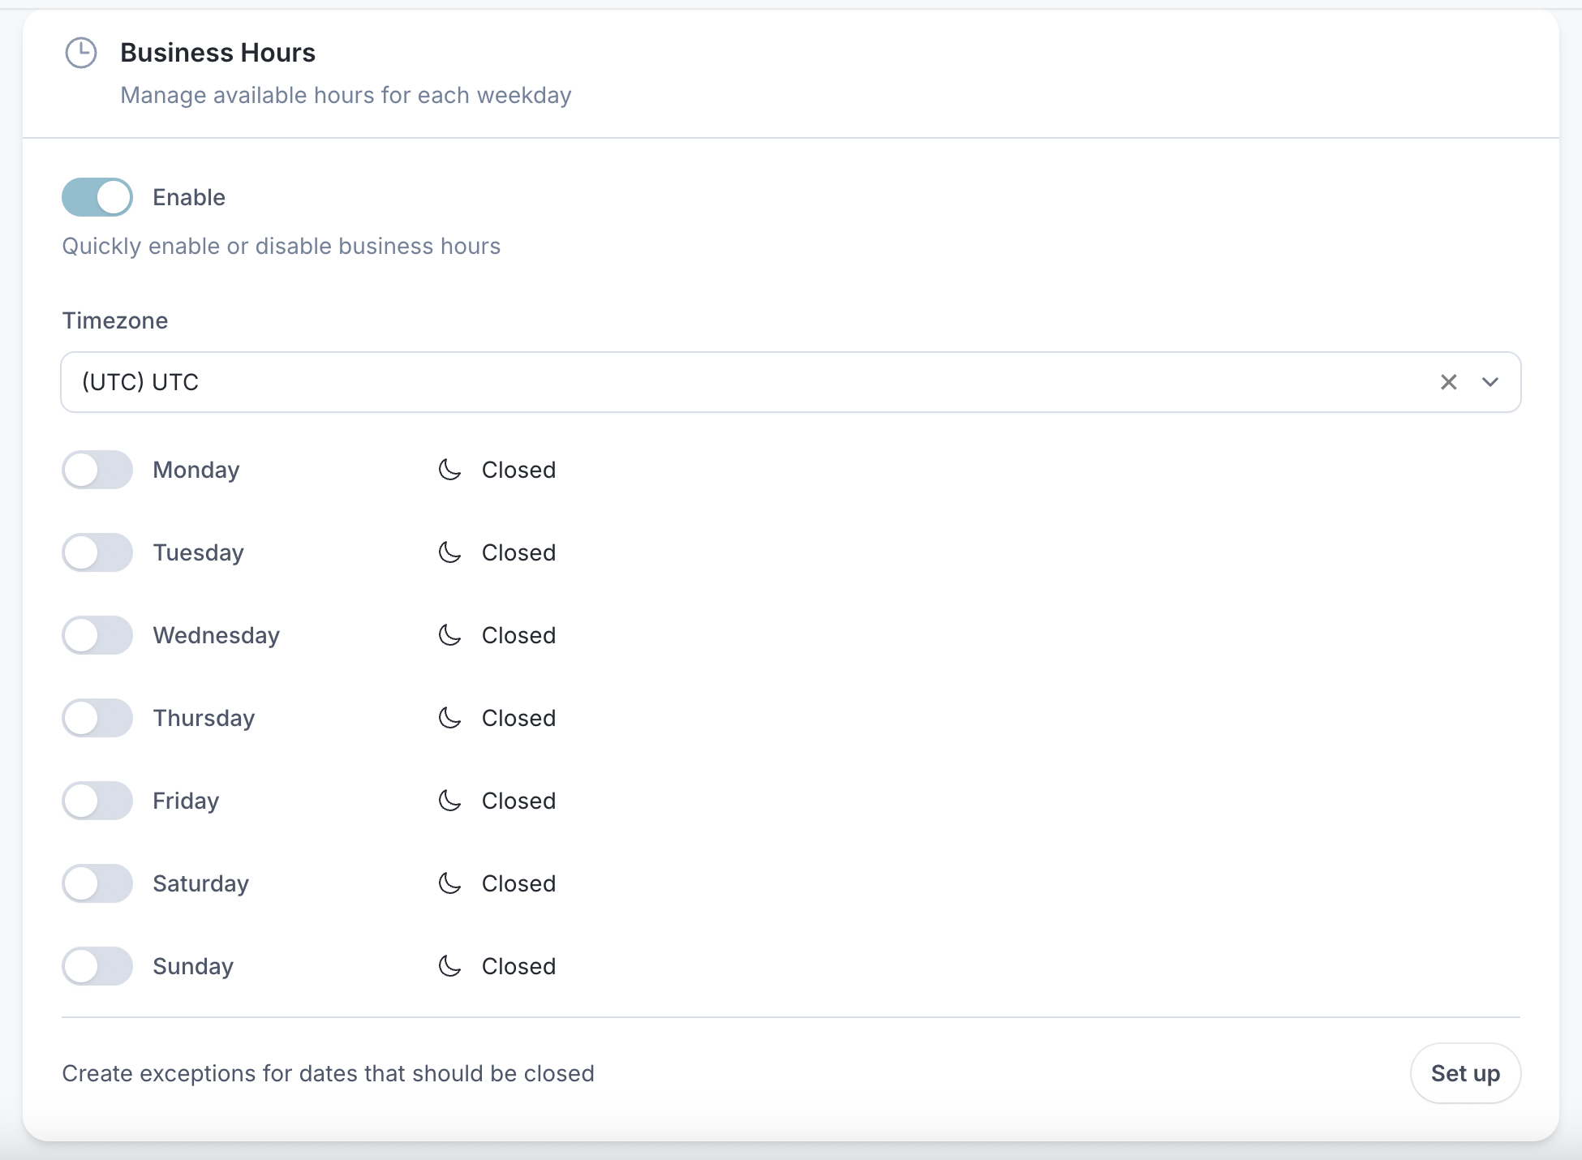
Task: Click the moon icon on the Friday row
Action: (x=450, y=801)
